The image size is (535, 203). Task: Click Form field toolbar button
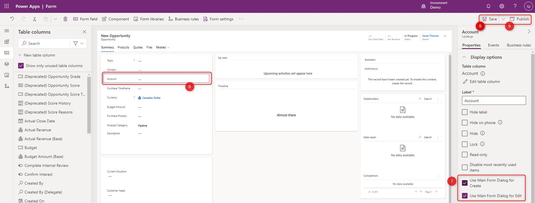85,19
